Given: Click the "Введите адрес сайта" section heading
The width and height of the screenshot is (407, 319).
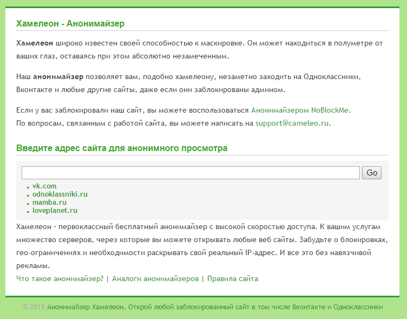Looking at the screenshot, I should pyautogui.click(x=122, y=148).
